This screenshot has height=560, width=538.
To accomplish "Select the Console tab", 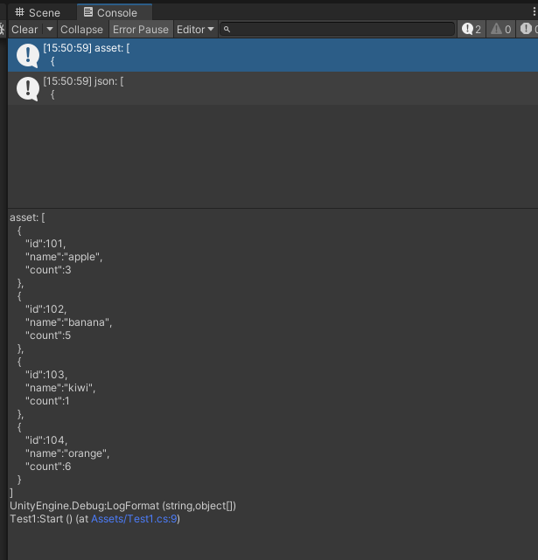I will point(115,12).
